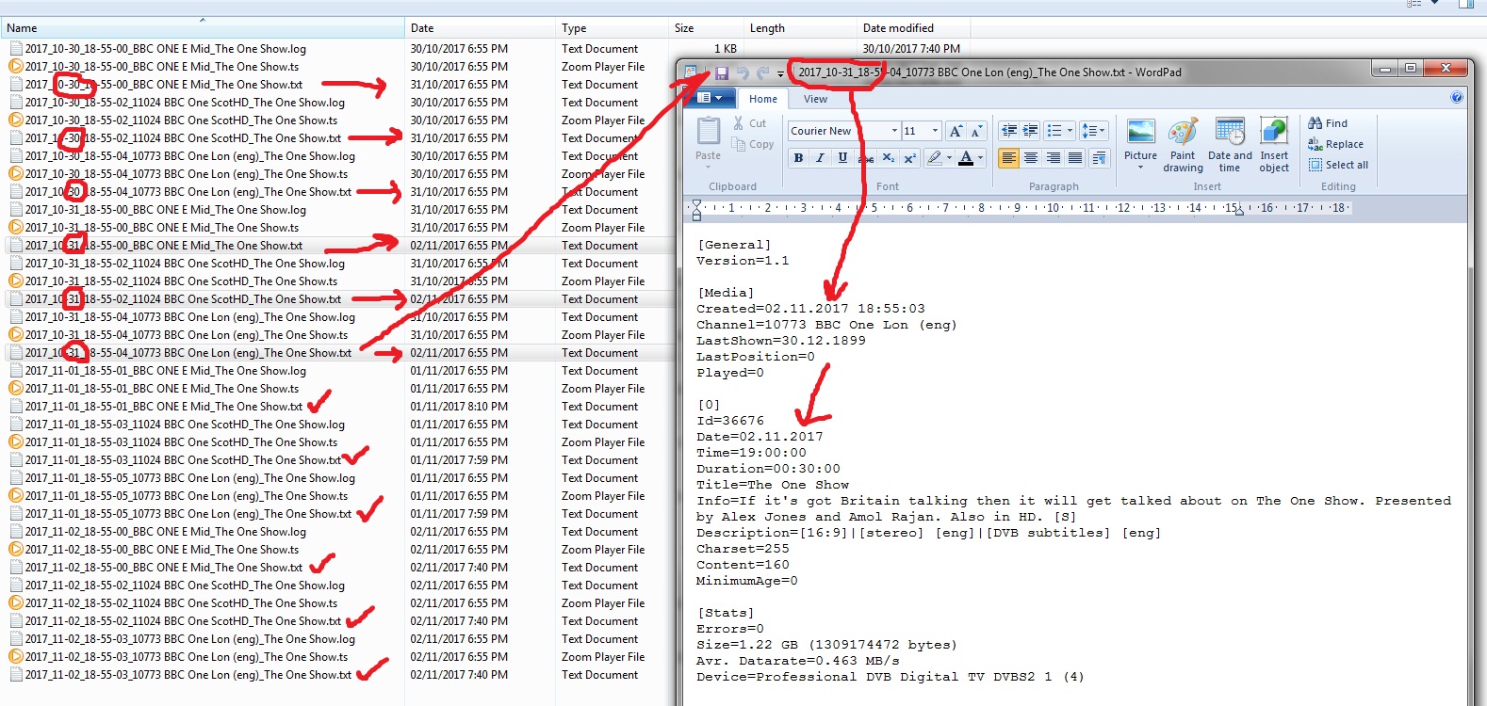
Task: Click the Replace button
Action: [x=1336, y=144]
